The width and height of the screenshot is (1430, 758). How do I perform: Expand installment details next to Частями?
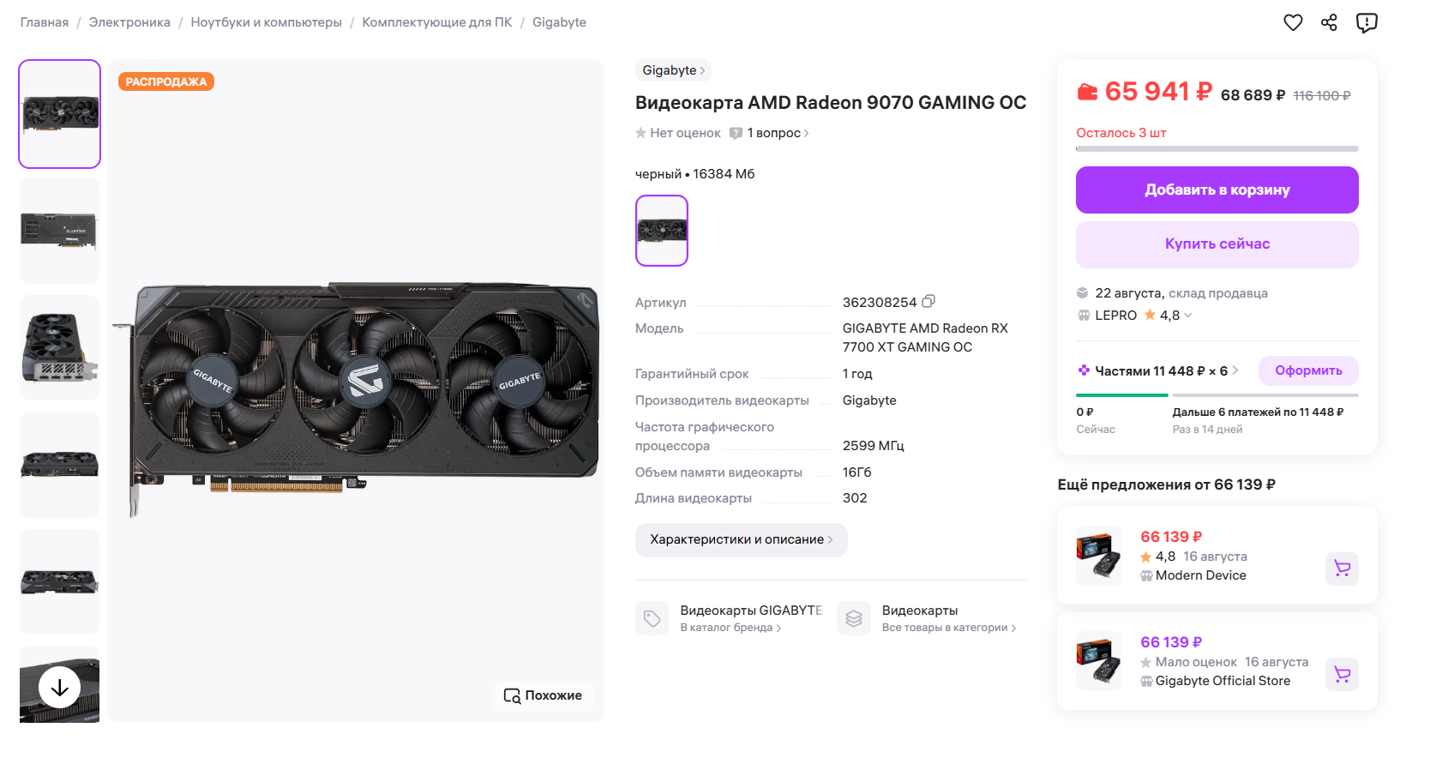click(1235, 370)
